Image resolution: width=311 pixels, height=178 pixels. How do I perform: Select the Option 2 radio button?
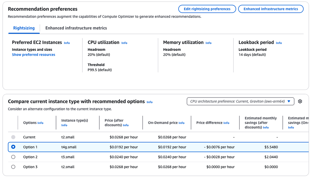click(x=13, y=157)
